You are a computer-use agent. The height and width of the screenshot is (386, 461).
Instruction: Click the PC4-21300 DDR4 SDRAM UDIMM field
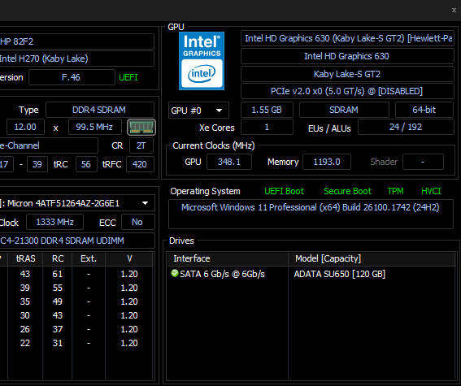[76, 241]
